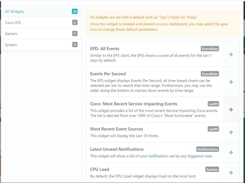Viewport: 245px width, 183px height.
Task: Add the Most Recent Event Sources widget
Action: [x=231, y=132]
